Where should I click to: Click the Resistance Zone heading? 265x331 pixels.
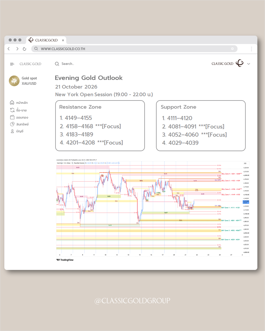(80, 107)
